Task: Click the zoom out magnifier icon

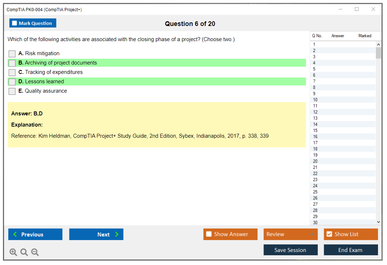Action: pos(35,252)
